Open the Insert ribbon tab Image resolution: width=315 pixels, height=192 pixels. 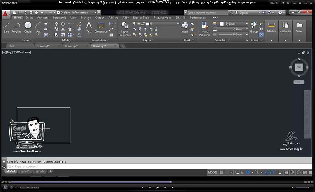click(x=29, y=18)
